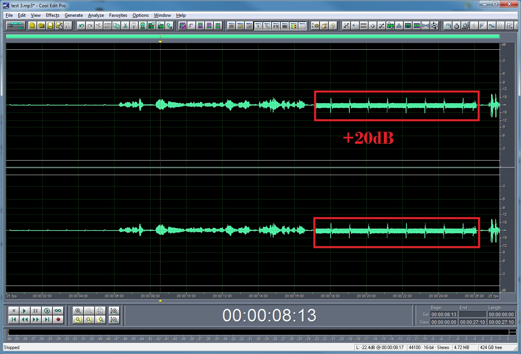
Task: Pause playback with the Pause button
Action: pyautogui.click(x=36, y=311)
